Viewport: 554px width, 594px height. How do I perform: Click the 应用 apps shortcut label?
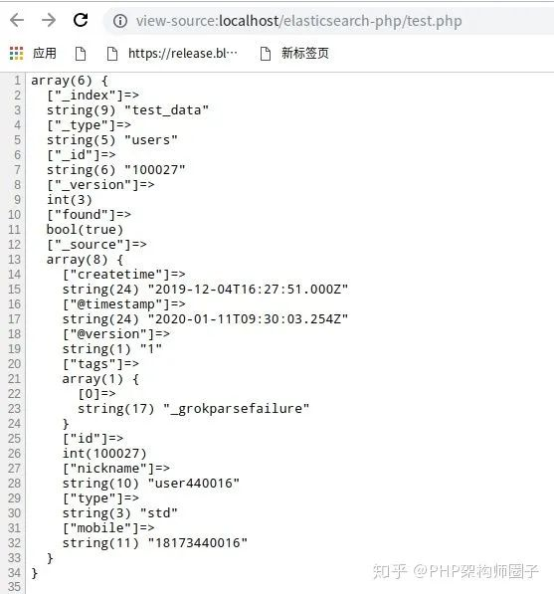coord(45,53)
